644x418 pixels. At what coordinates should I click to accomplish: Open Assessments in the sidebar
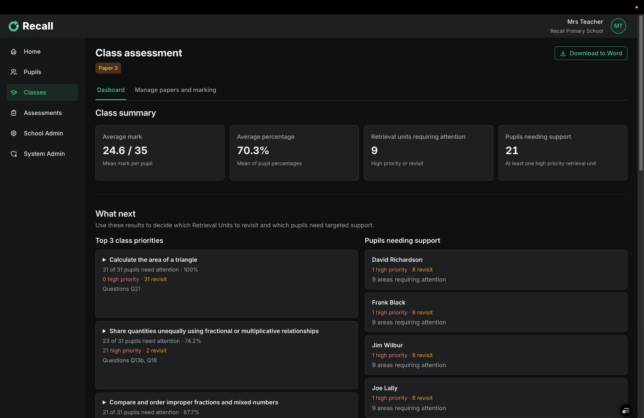click(x=42, y=113)
